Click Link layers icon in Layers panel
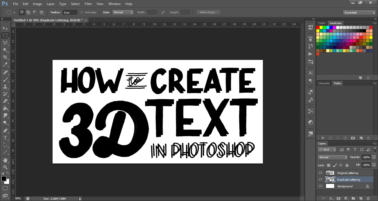 [323, 199]
